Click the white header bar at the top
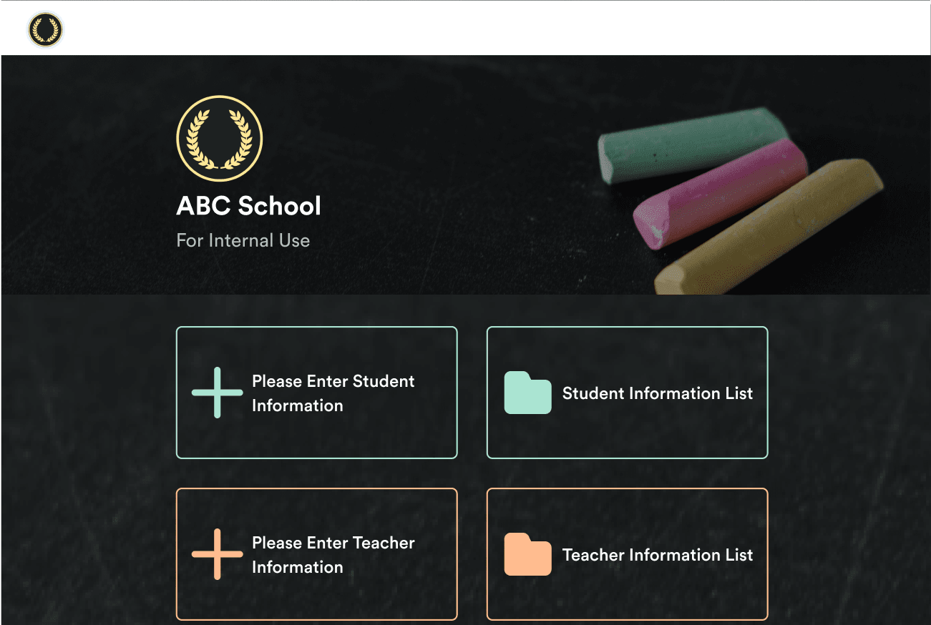 (x=465, y=27)
